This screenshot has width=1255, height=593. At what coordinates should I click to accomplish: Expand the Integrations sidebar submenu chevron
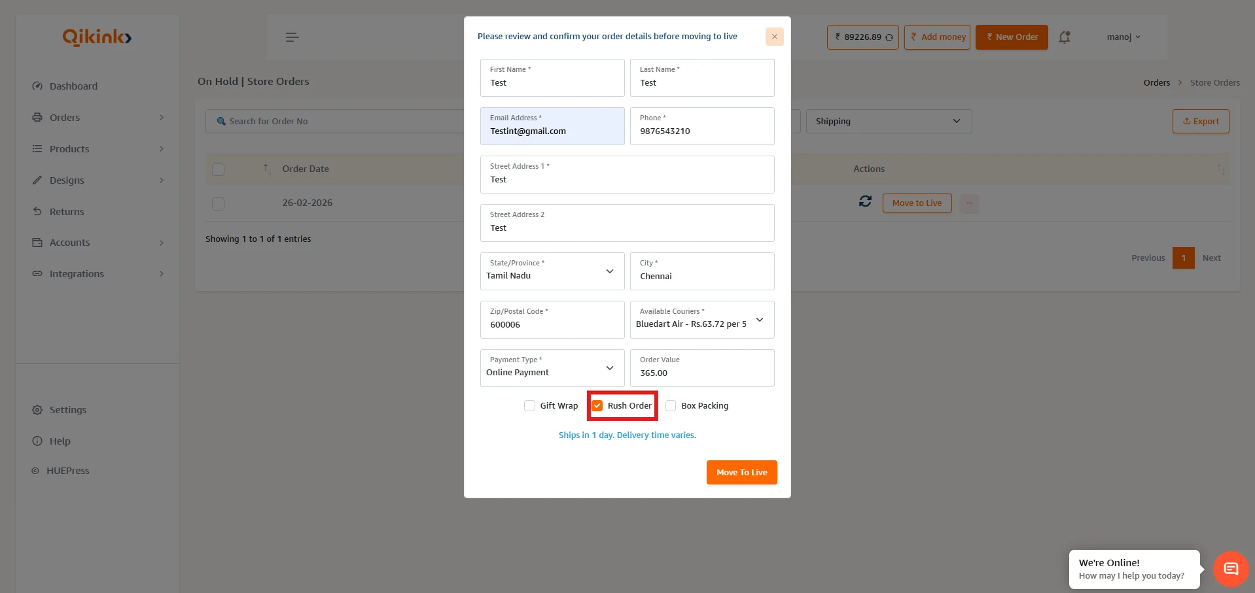[x=162, y=274]
